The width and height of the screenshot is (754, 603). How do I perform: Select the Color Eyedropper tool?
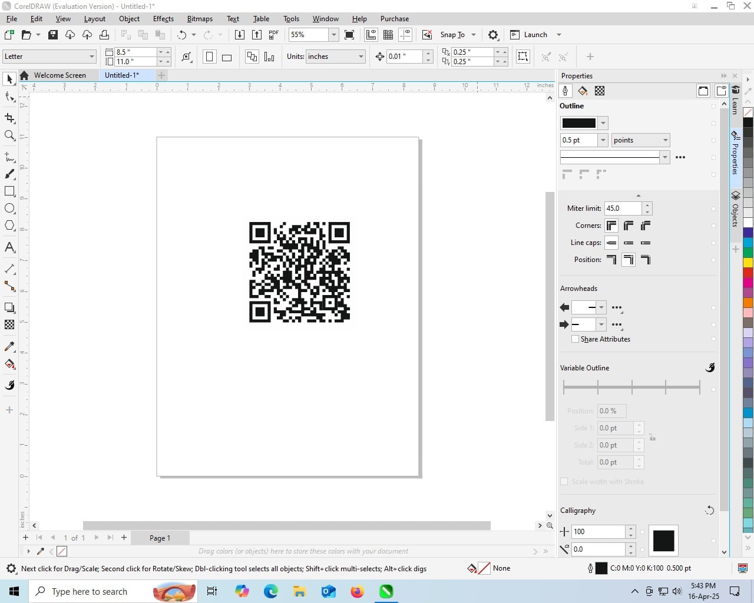tap(9, 346)
